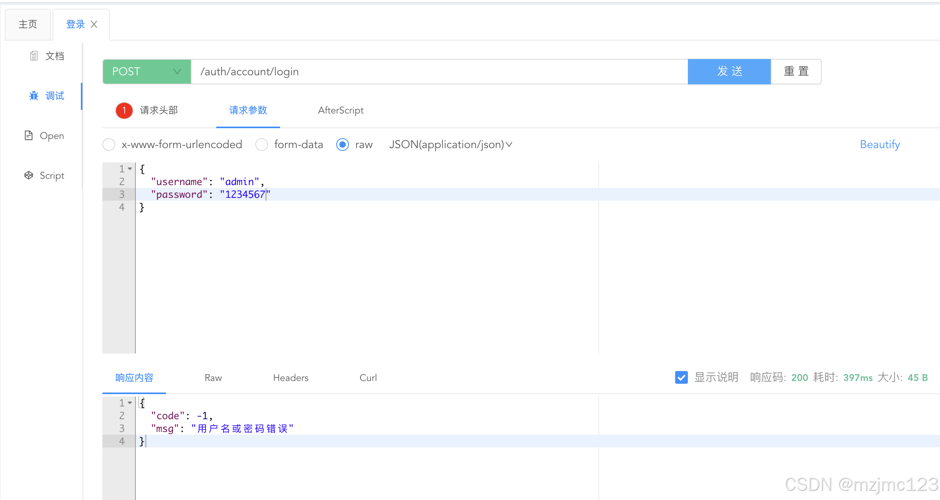
Task: Click the document icon beside 文档
Action: [34, 56]
